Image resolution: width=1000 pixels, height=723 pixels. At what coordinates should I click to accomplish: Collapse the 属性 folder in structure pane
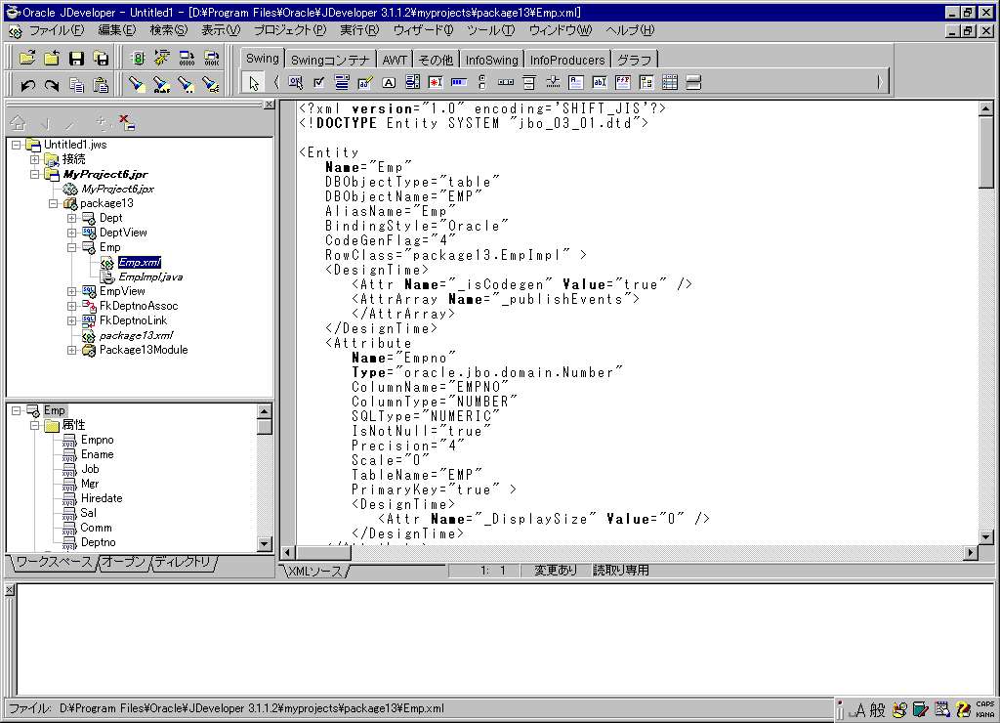(x=35, y=426)
